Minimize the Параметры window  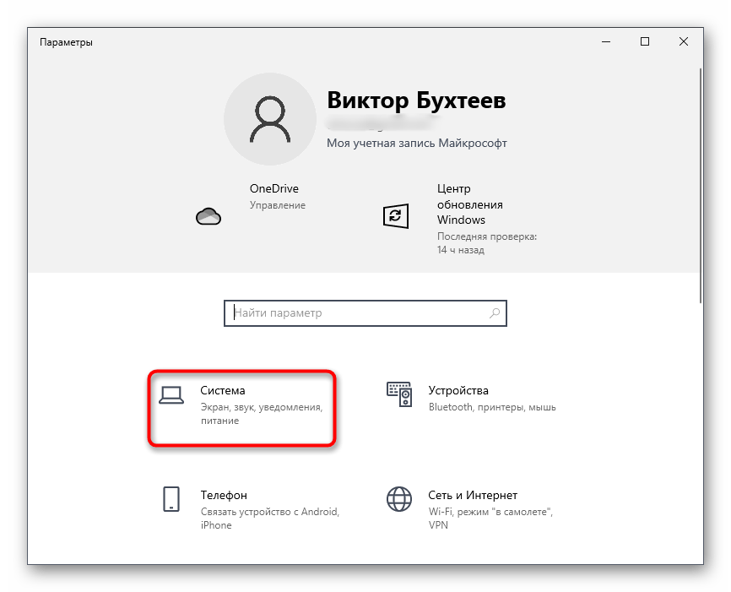pos(606,41)
